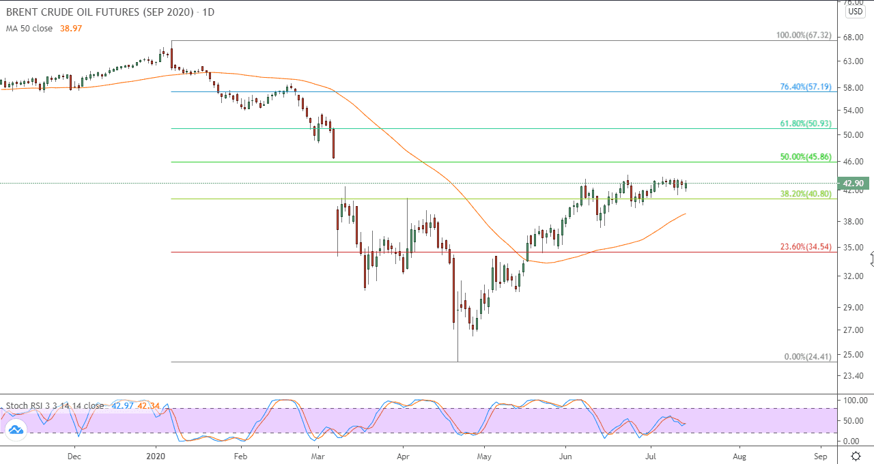
Task: Click the 23.40 price scale label
Action: [854, 376]
